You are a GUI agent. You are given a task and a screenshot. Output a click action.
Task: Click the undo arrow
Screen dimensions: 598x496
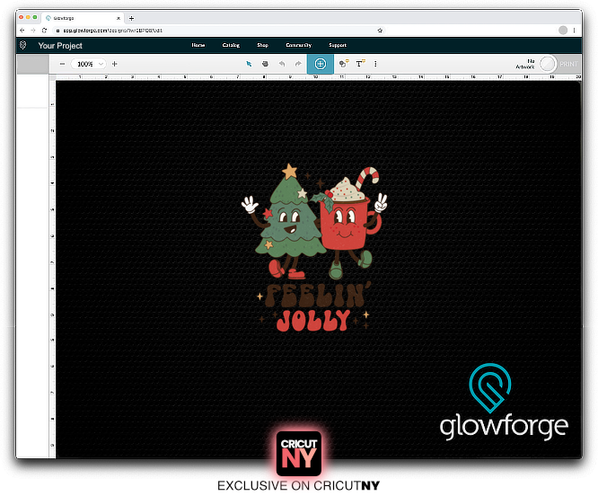pos(282,64)
